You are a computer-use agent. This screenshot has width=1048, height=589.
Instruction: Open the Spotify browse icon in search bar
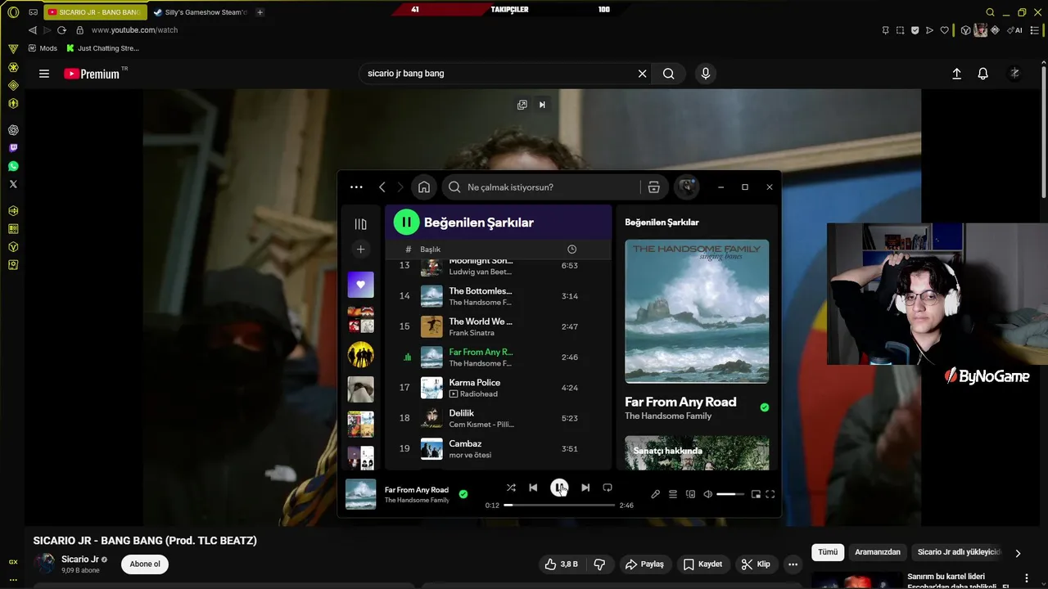[653, 187]
